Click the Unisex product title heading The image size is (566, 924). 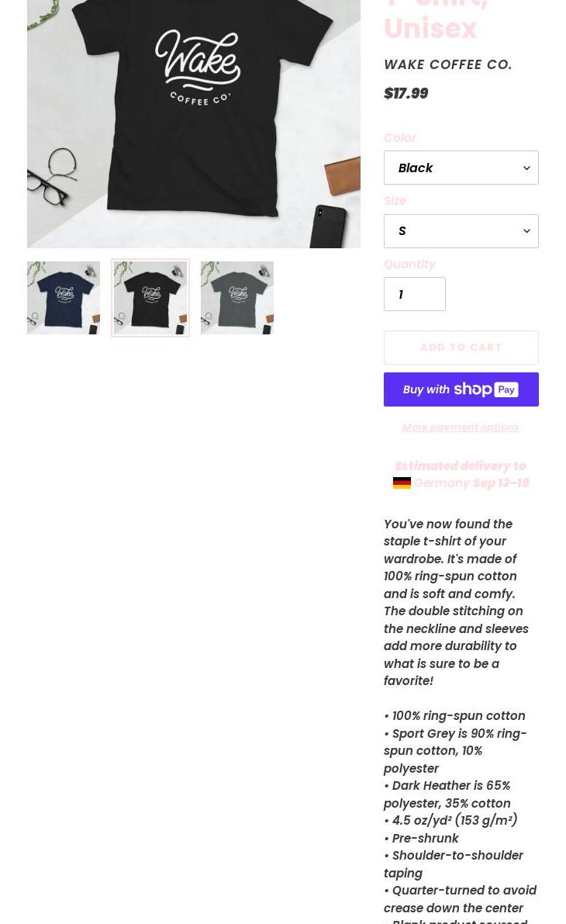pyautogui.click(x=430, y=28)
